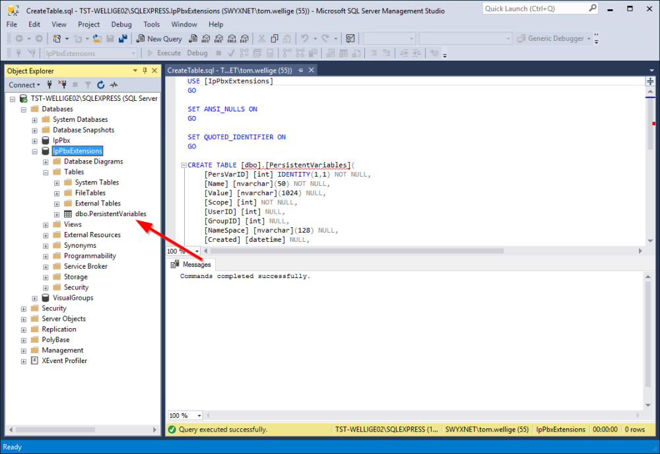Open the Project menu
Screen dimensions: 660x454
click(x=88, y=24)
